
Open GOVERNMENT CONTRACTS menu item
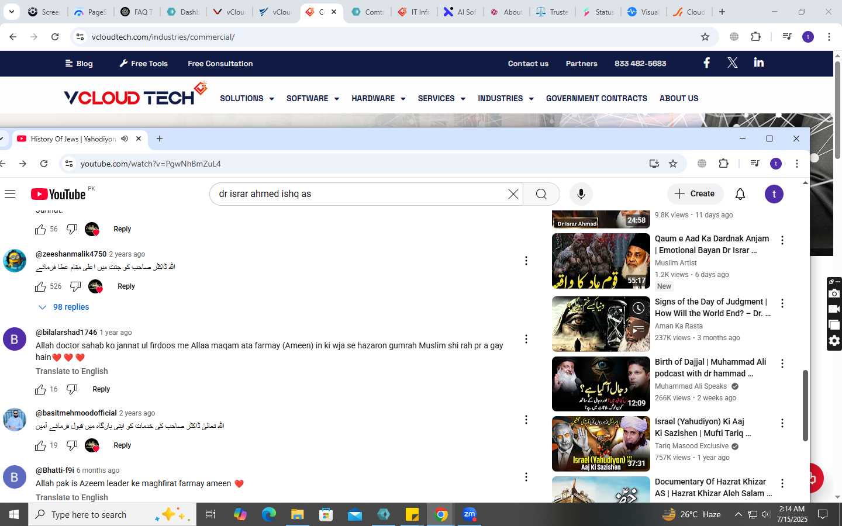pos(596,98)
